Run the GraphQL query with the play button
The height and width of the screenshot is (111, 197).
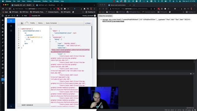coord(22,23)
